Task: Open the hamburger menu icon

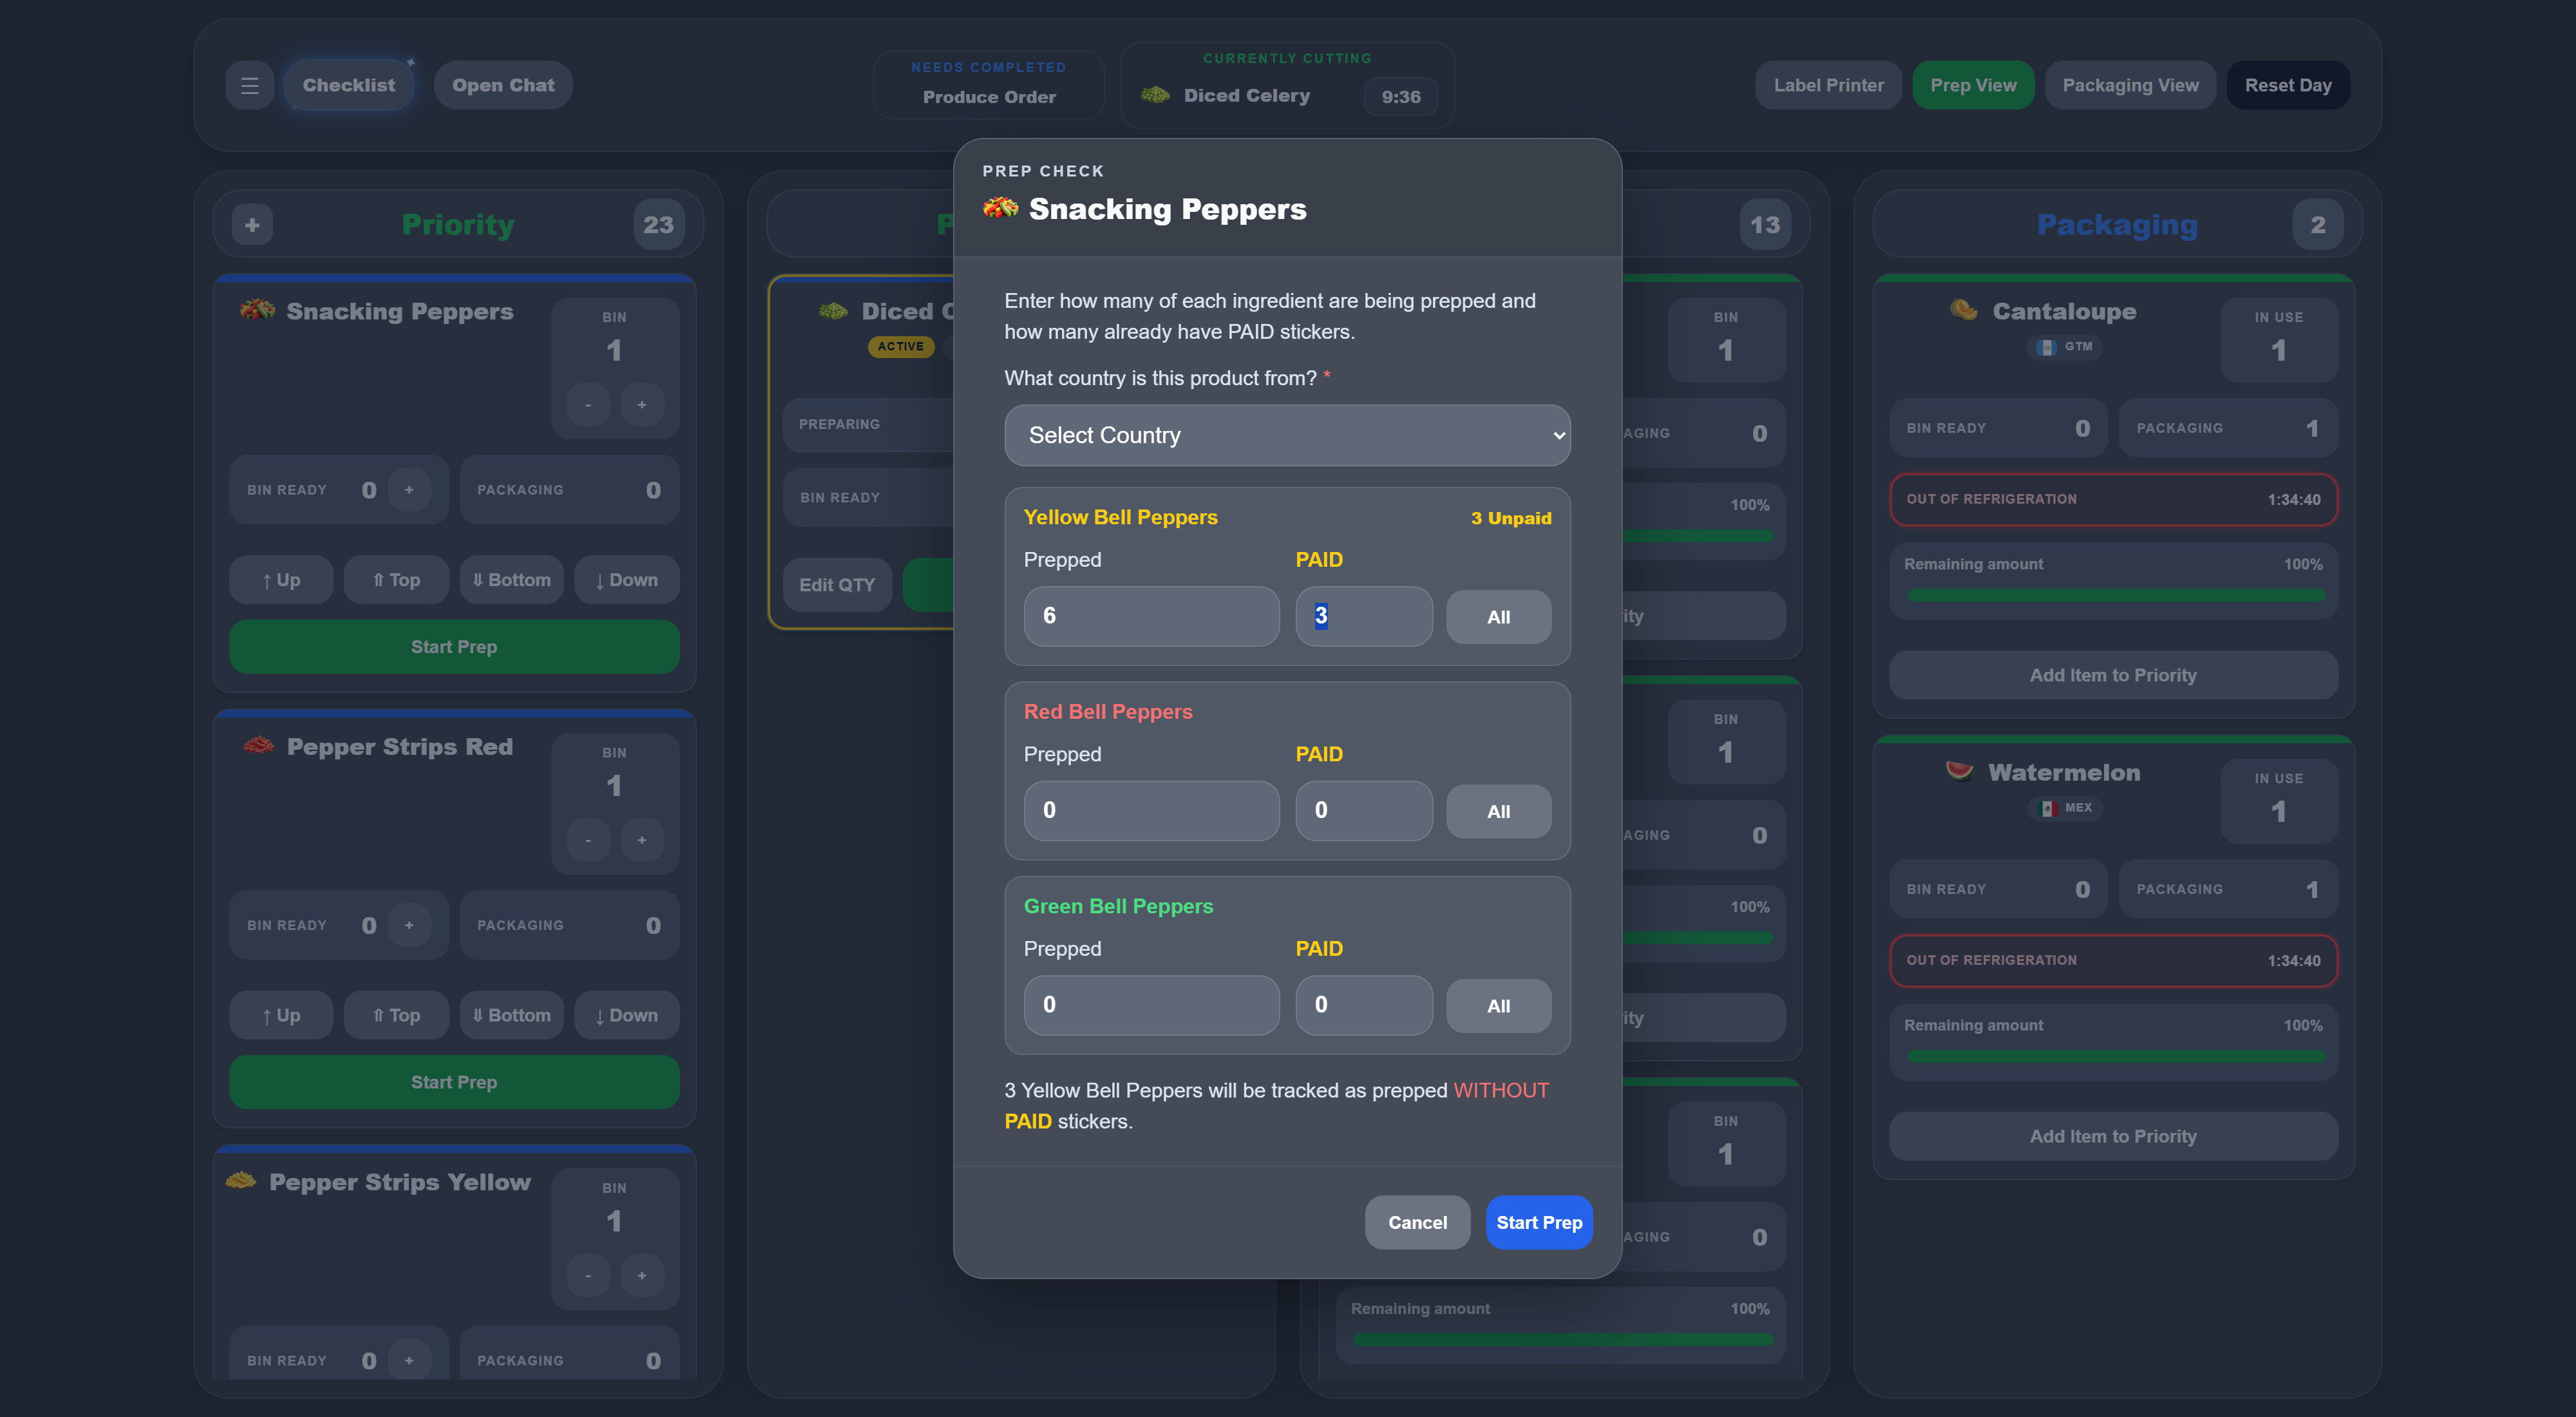Action: click(249, 85)
